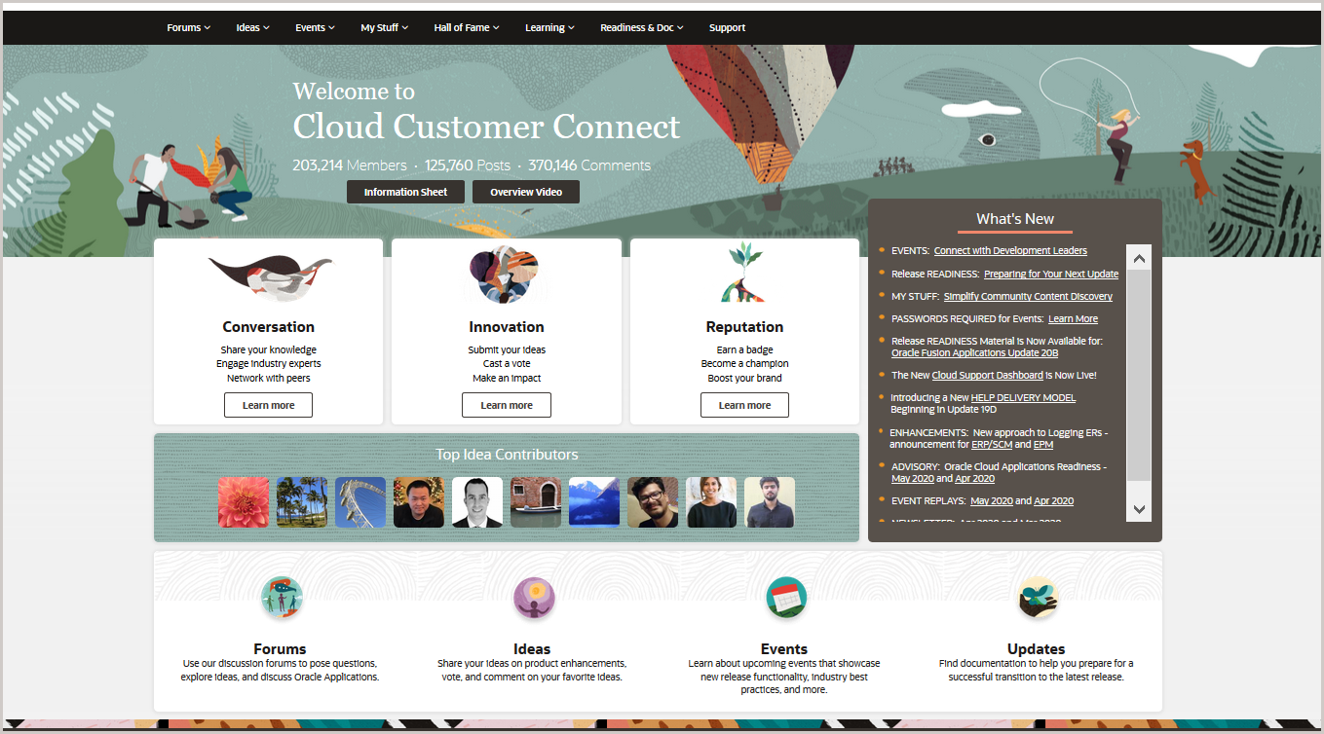This screenshot has height=734, width=1324.
Task: Open the Hall of Fame dropdown
Action: 466,27
